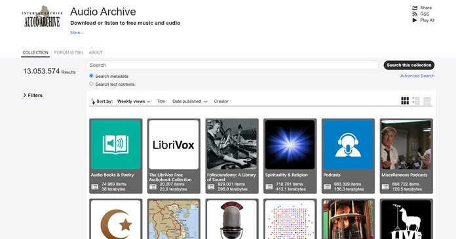Switch to grid tile view icon
This screenshot has width=456, height=239.
click(x=405, y=101)
